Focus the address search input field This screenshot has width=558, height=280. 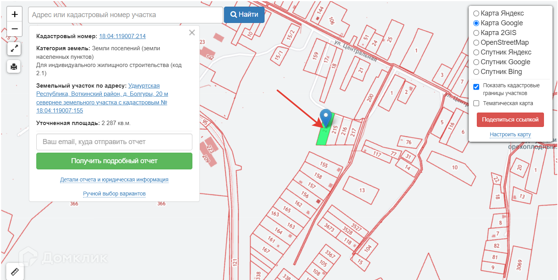[x=126, y=15]
